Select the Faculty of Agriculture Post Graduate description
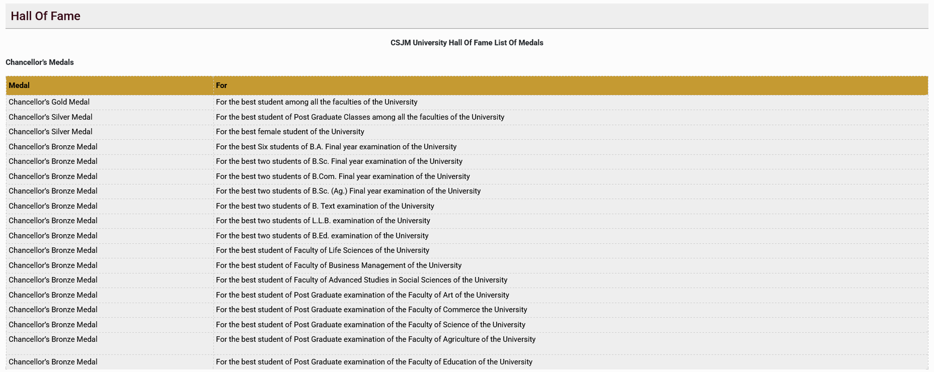Screen dimensions: 934x372 click(375, 339)
